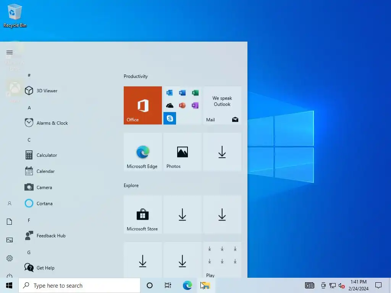This screenshot has width=391, height=293.
Task: Click the G letter group header
Action: (29, 253)
